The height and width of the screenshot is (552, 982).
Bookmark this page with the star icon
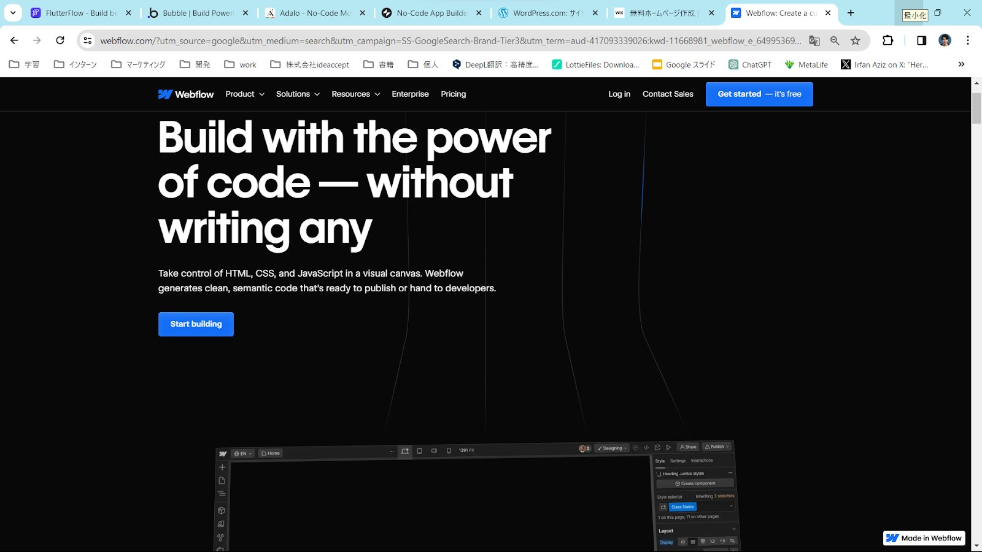coord(856,40)
